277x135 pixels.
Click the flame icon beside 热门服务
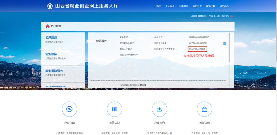47,26
